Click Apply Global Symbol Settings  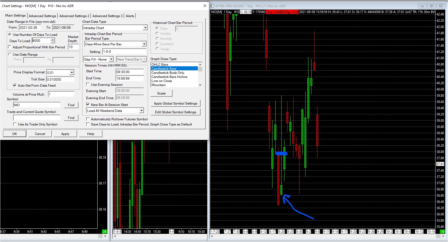tap(175, 103)
